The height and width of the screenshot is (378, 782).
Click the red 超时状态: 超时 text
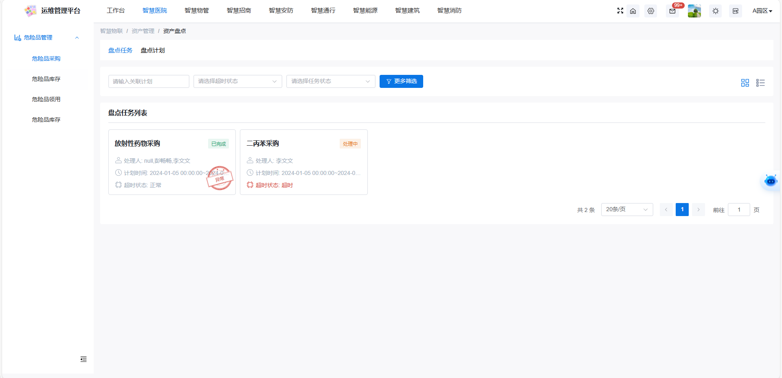(x=274, y=185)
